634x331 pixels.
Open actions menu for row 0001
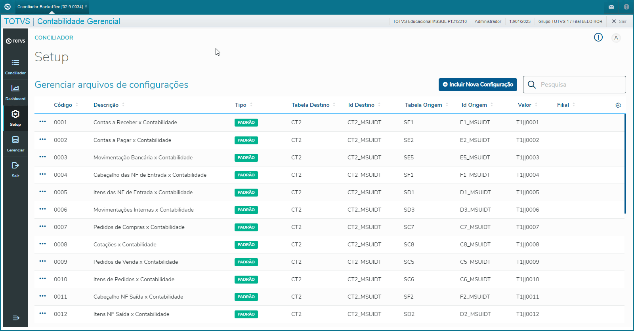point(43,122)
